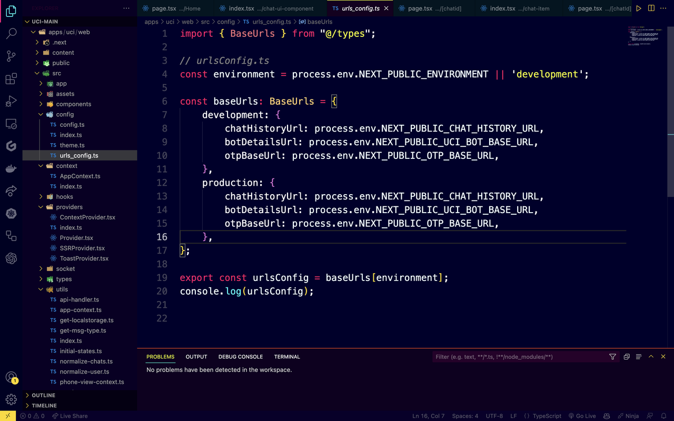Open the Kubernetes view in activity bar
674x421 pixels.
click(11, 213)
